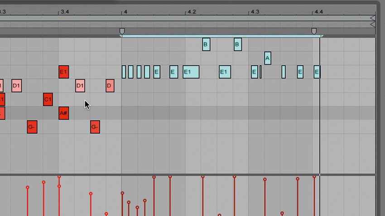Select the second B note before 4.3
This screenshot has width=385, height=216.
coord(238,44)
